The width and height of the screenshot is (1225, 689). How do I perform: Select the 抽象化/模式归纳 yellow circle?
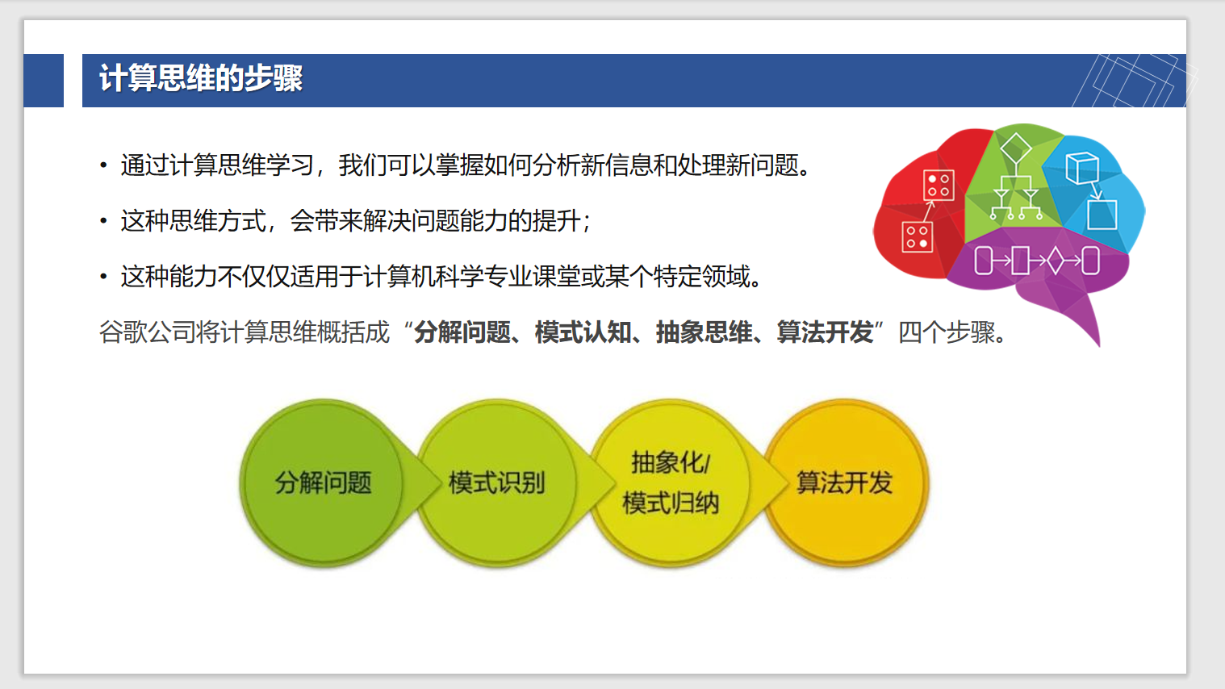point(673,482)
